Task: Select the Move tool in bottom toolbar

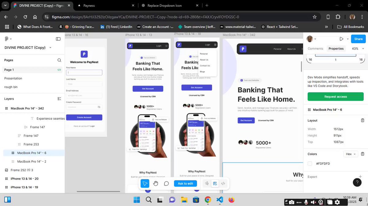Action: (x=145, y=183)
